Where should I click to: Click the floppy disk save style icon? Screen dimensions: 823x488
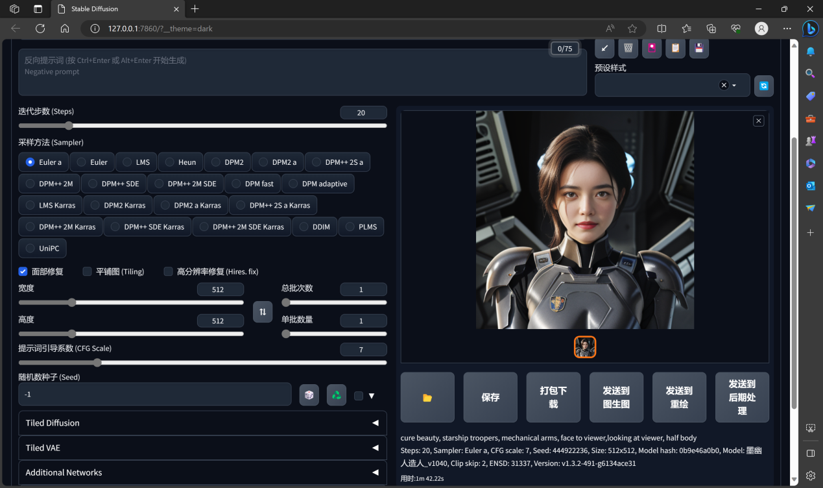[x=699, y=48]
